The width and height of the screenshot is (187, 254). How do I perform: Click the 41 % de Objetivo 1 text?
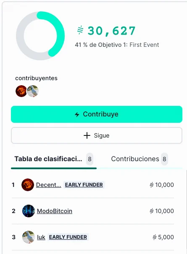pyautogui.click(x=117, y=45)
